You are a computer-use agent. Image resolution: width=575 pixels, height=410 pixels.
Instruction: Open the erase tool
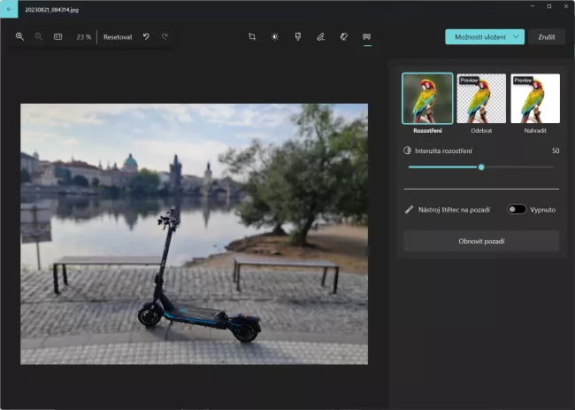[344, 37]
